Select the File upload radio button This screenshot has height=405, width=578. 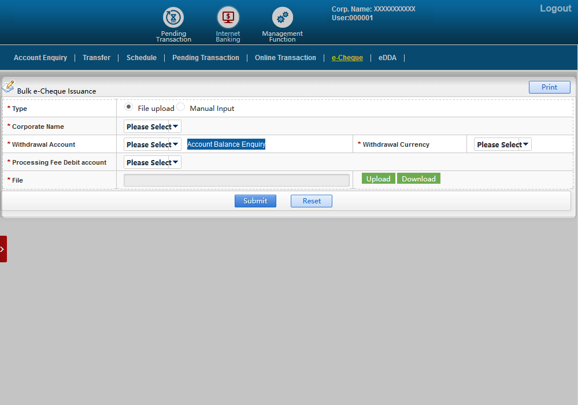click(x=128, y=107)
